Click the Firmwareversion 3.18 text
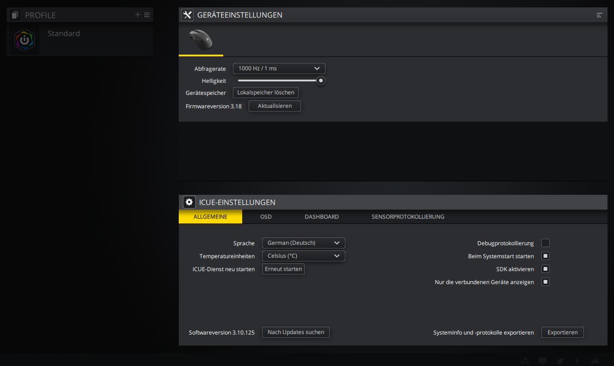The width and height of the screenshot is (614, 366). (x=213, y=106)
